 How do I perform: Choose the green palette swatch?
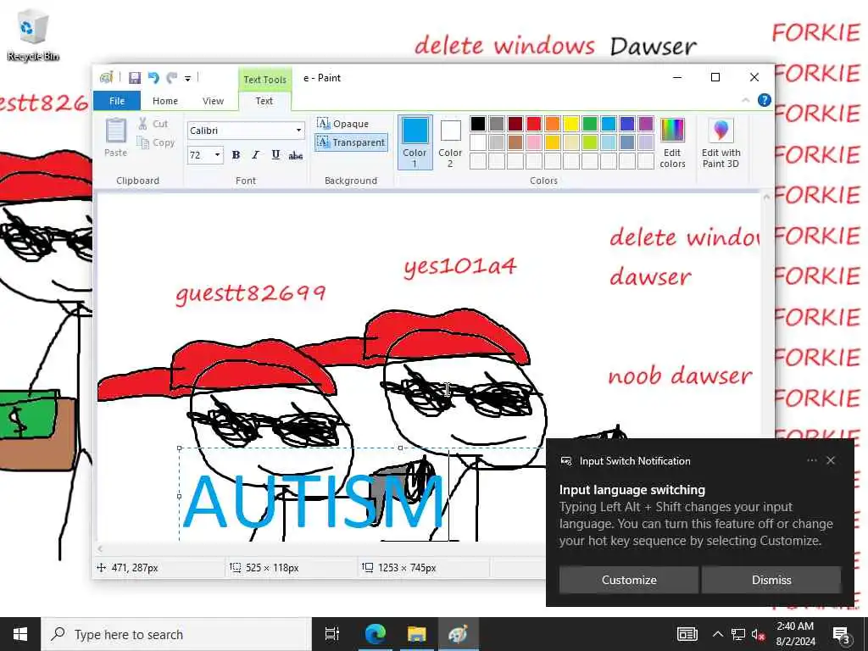(x=590, y=124)
